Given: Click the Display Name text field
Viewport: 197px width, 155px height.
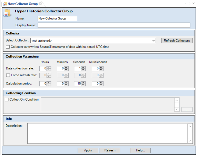Looking at the screenshot, I should [x=114, y=25].
